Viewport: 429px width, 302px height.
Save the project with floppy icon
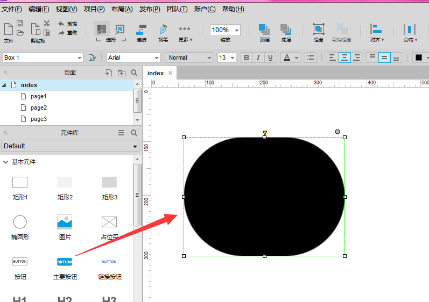[20, 24]
